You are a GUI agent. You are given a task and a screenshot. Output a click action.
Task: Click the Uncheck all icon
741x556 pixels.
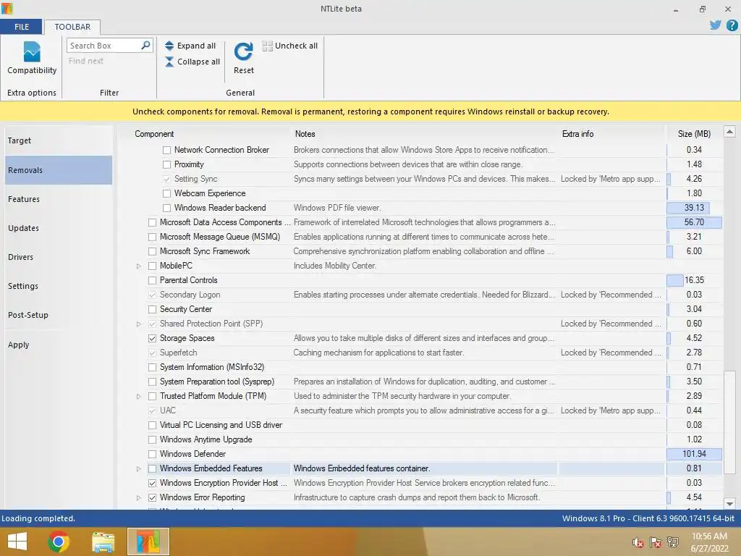(268, 46)
